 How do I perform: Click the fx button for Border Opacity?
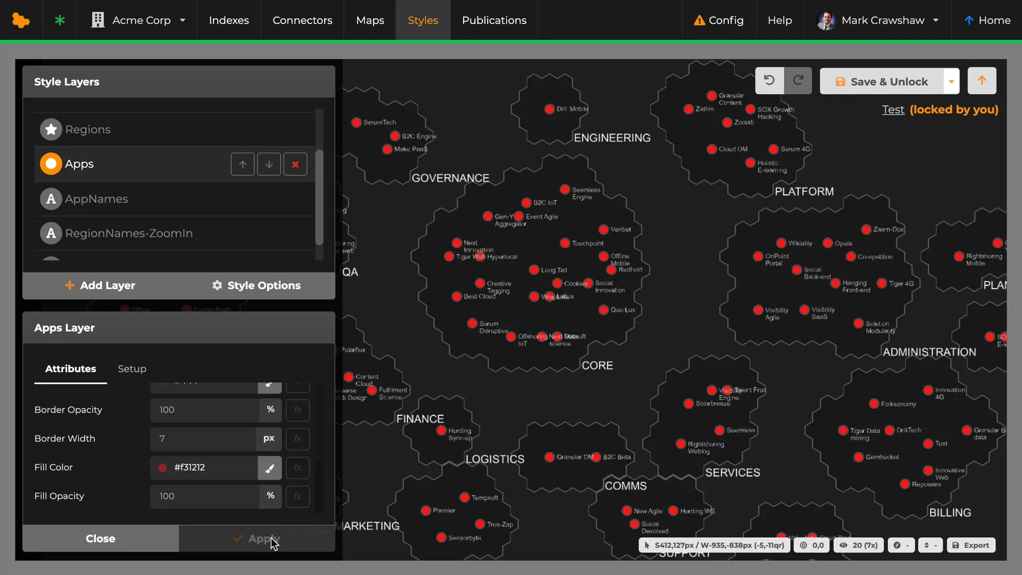[298, 410]
